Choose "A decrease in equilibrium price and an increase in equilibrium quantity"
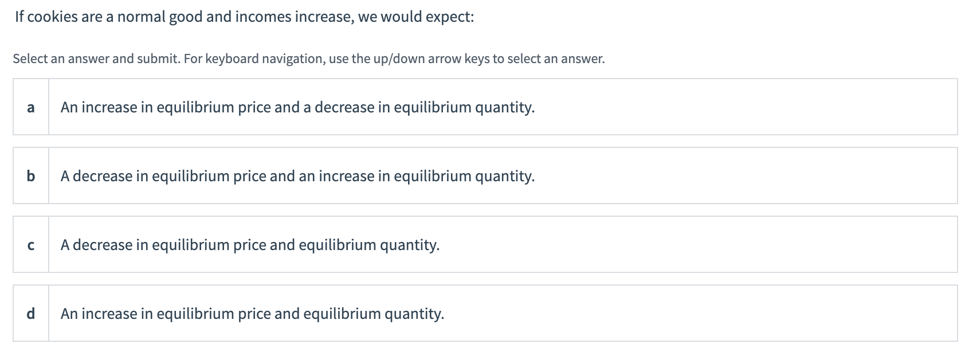Screen dimensions: 973x351 coord(297,176)
